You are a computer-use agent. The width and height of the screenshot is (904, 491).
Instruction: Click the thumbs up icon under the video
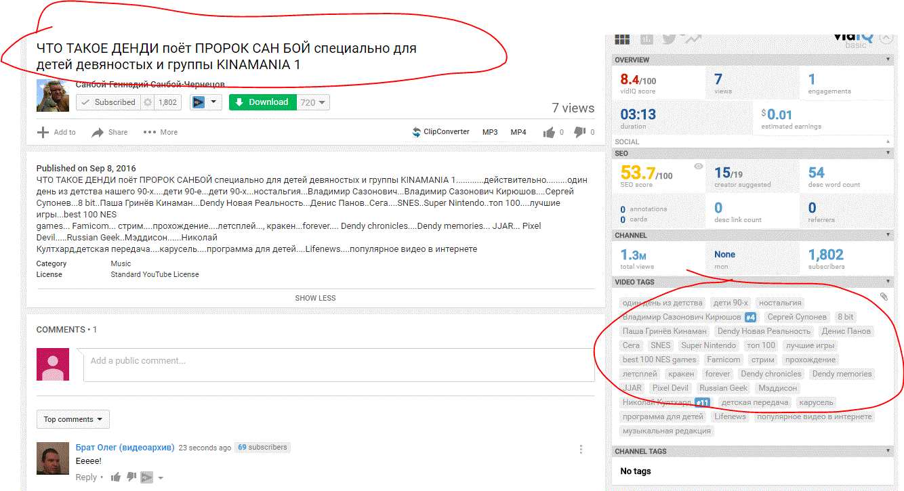click(550, 133)
